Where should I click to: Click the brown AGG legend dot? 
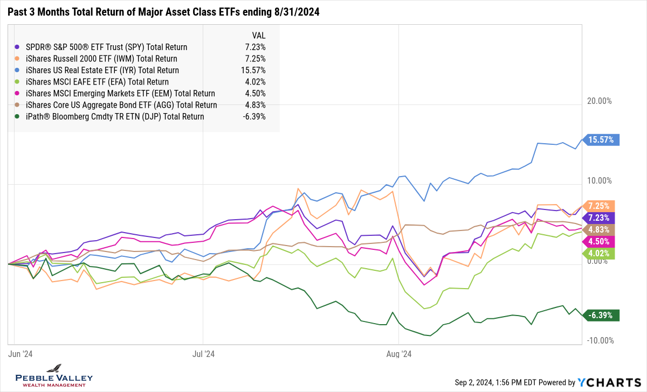click(x=19, y=105)
